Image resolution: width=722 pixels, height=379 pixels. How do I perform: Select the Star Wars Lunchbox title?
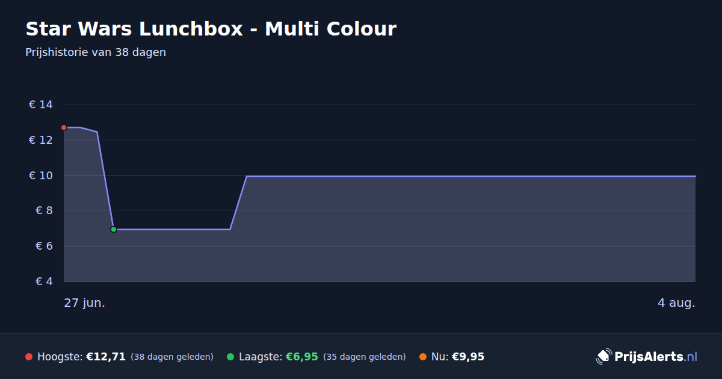211,28
